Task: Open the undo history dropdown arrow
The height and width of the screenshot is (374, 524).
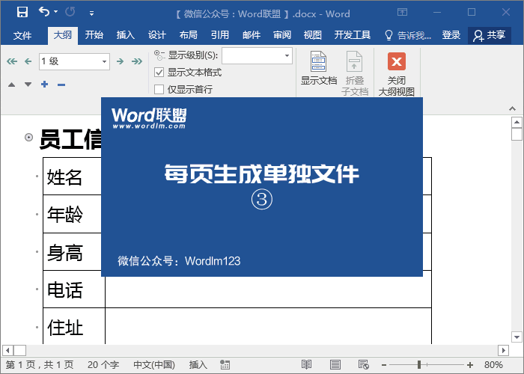Action: 56,12
